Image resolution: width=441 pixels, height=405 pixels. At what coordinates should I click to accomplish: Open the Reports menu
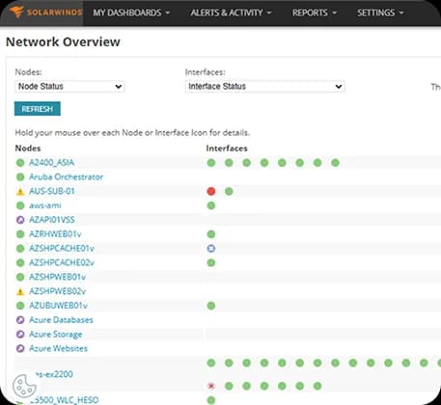click(x=315, y=13)
